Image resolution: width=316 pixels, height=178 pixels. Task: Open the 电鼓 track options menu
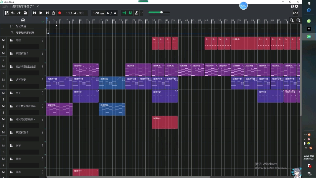[42, 40]
